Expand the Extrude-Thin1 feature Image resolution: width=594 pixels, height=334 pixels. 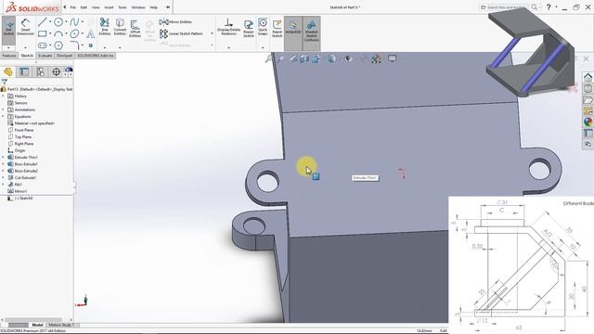(4, 157)
